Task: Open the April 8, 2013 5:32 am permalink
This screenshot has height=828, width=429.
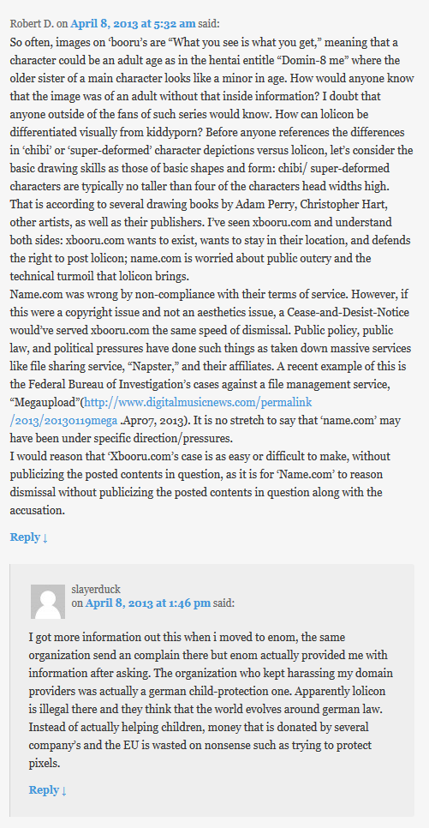Action: (x=133, y=23)
